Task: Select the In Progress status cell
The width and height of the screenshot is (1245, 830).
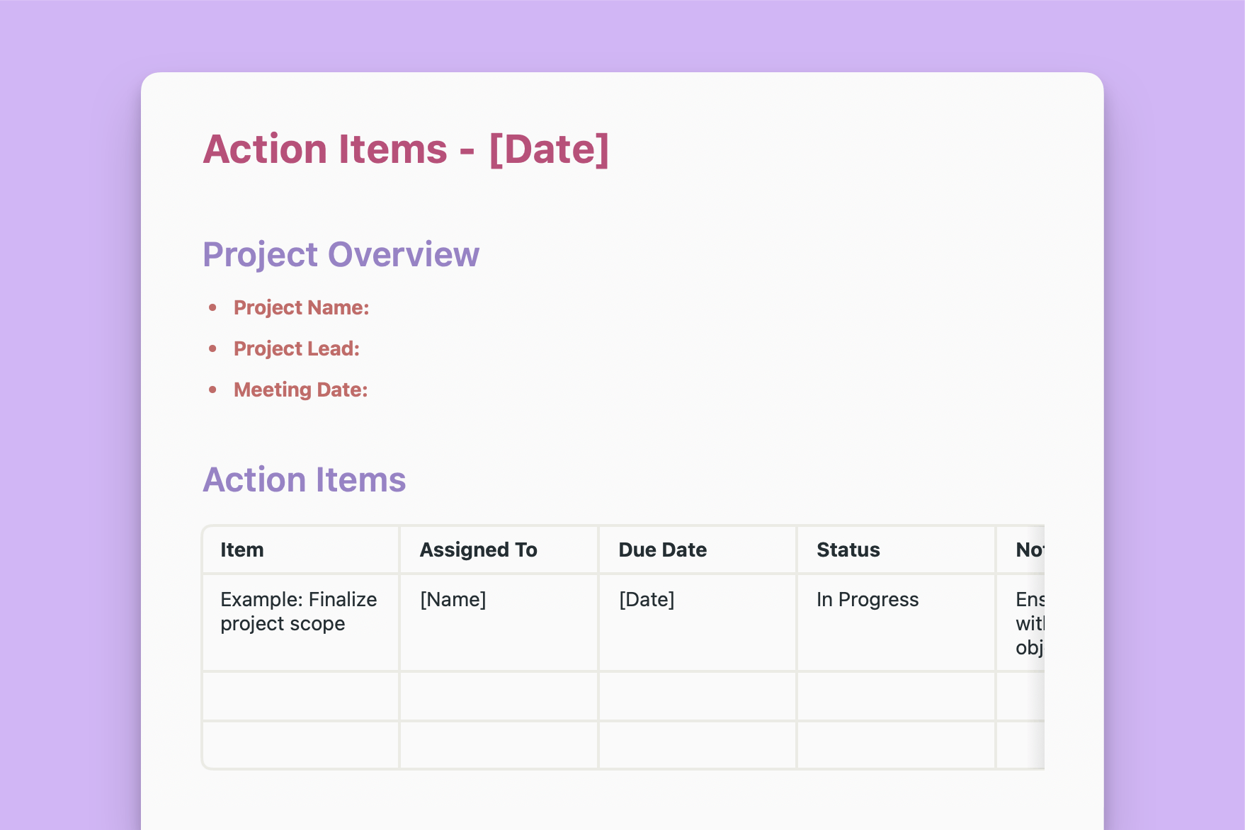Action: click(867, 599)
